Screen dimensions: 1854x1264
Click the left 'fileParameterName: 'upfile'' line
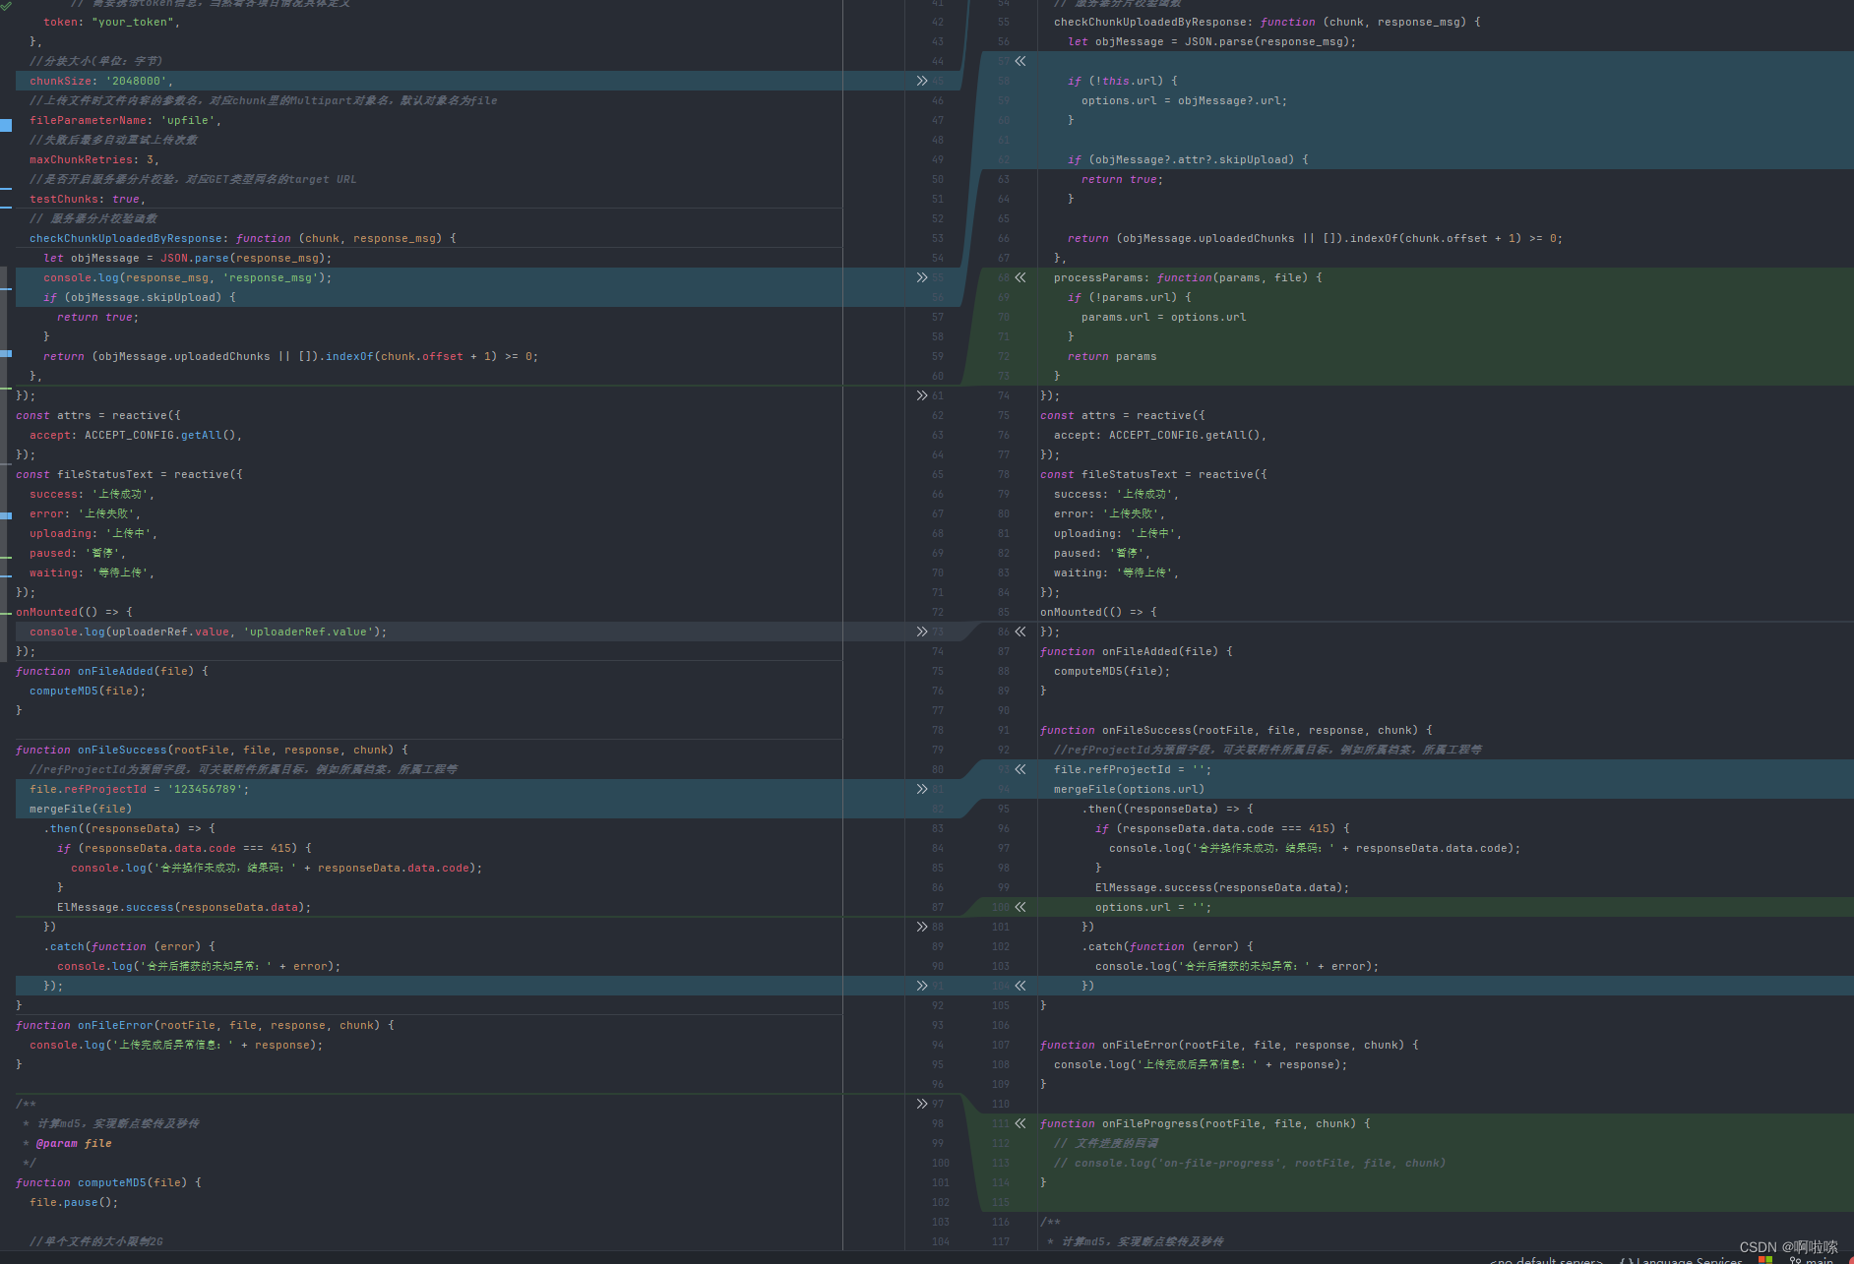(x=126, y=120)
